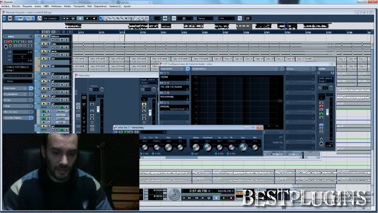Click Fast Forward on the bottom transport panel
This screenshot has height=213, width=378.
click(x=197, y=198)
